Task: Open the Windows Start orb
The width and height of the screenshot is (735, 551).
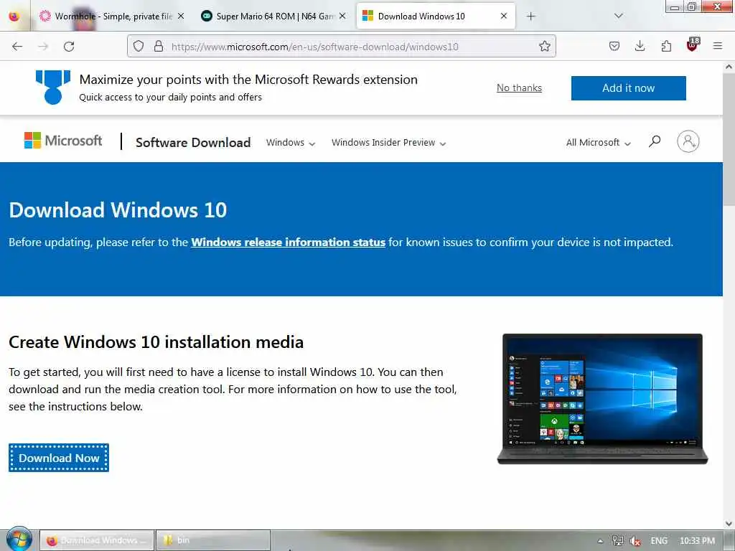Action: [x=19, y=540]
